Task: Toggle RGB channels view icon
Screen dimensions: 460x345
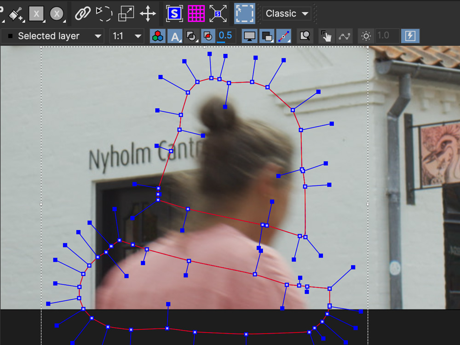Action: [157, 36]
